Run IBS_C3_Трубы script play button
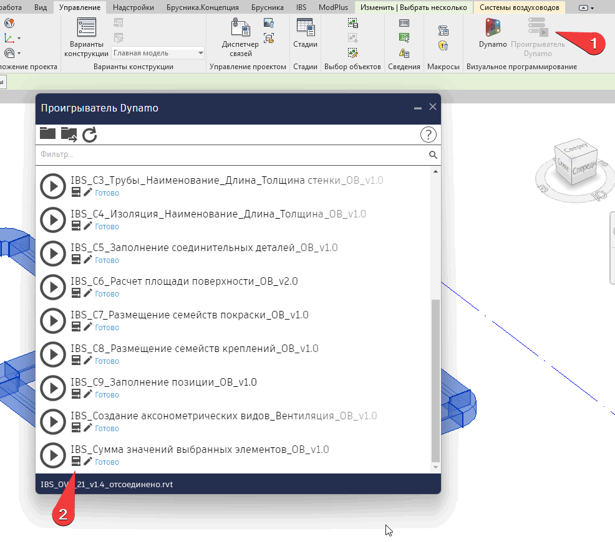615x542 pixels. 53,186
